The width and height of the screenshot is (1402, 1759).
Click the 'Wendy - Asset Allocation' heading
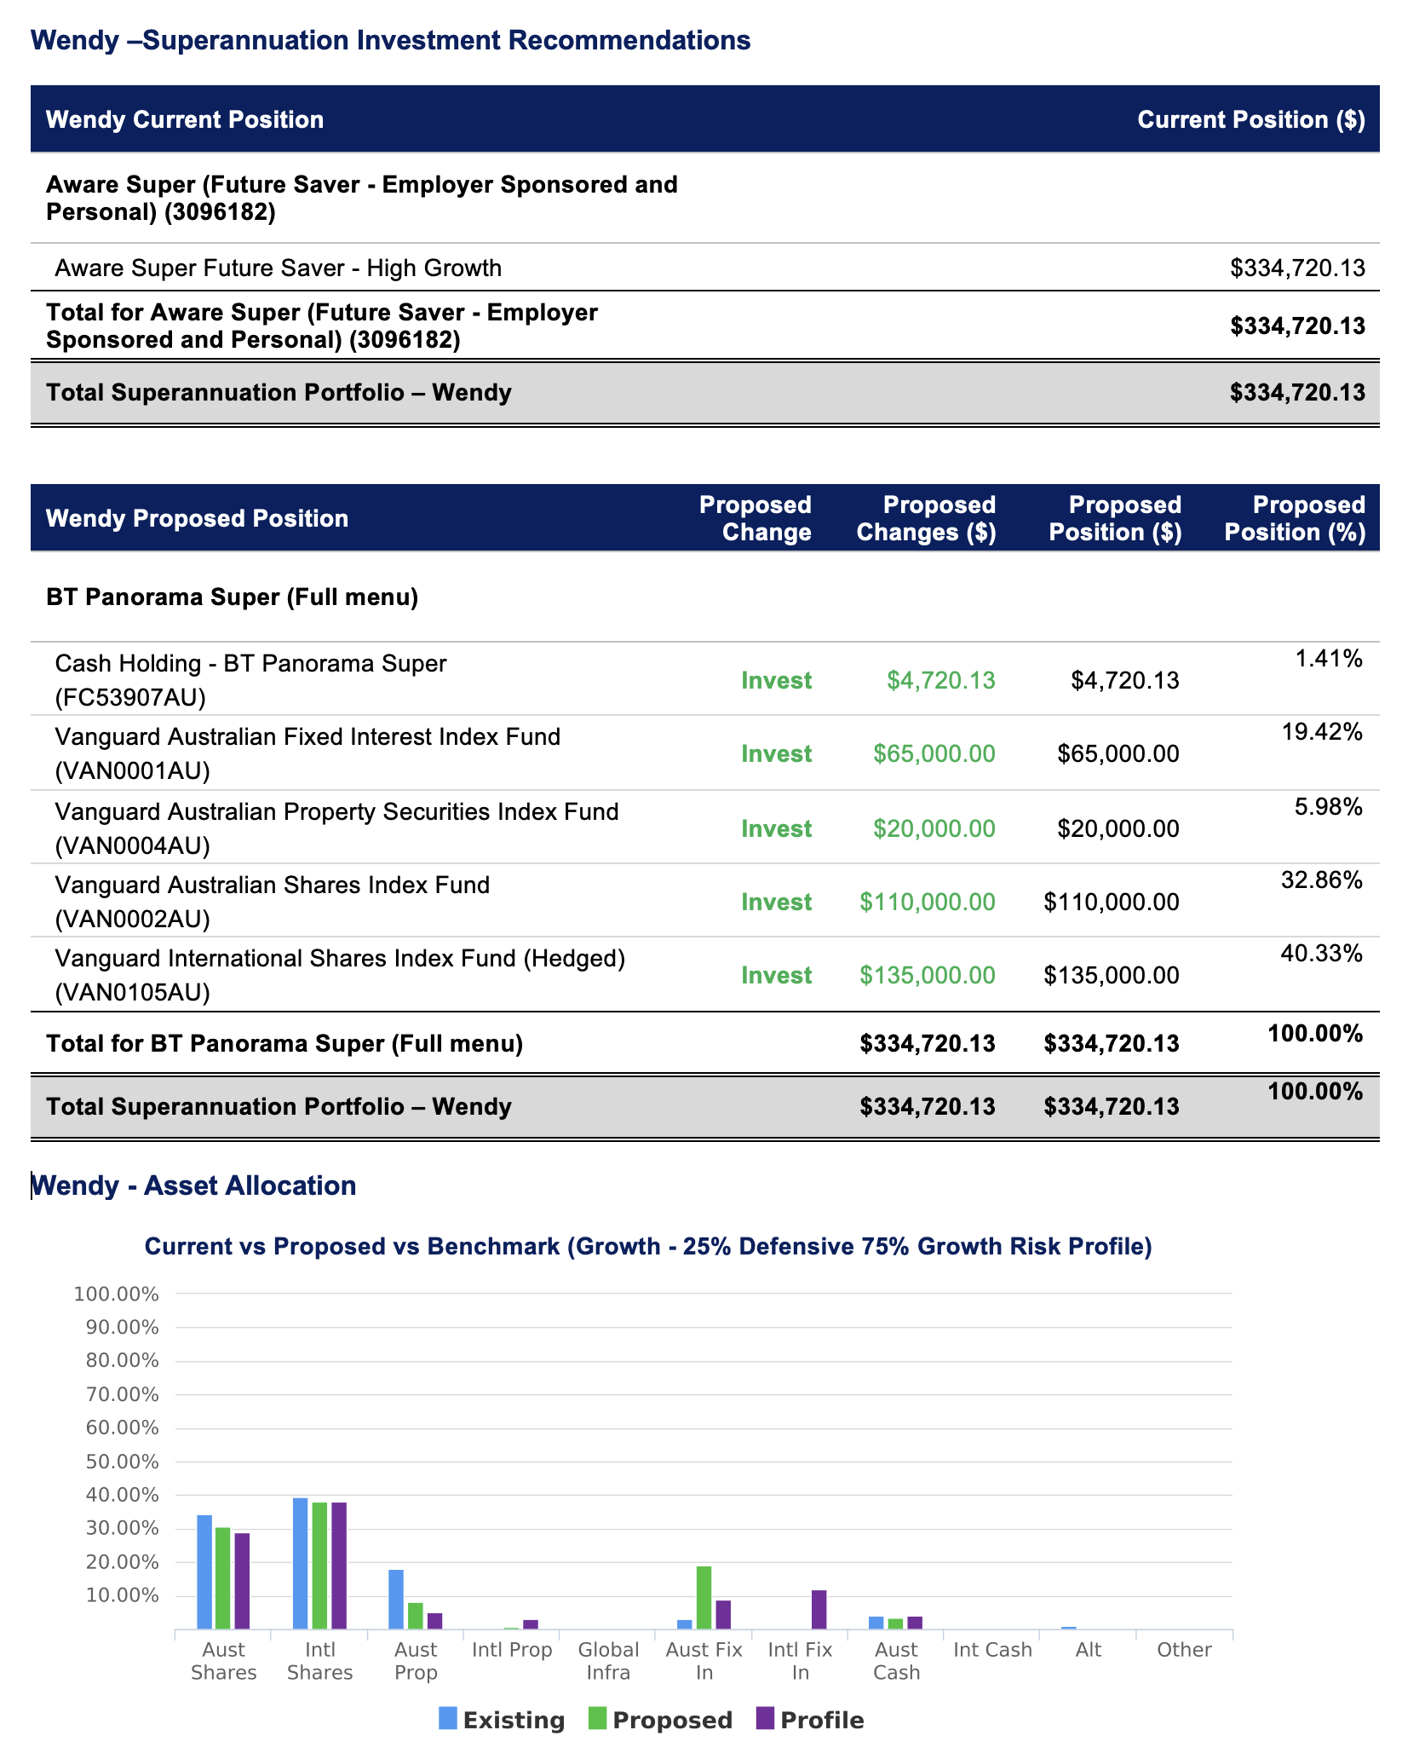pos(193,1185)
